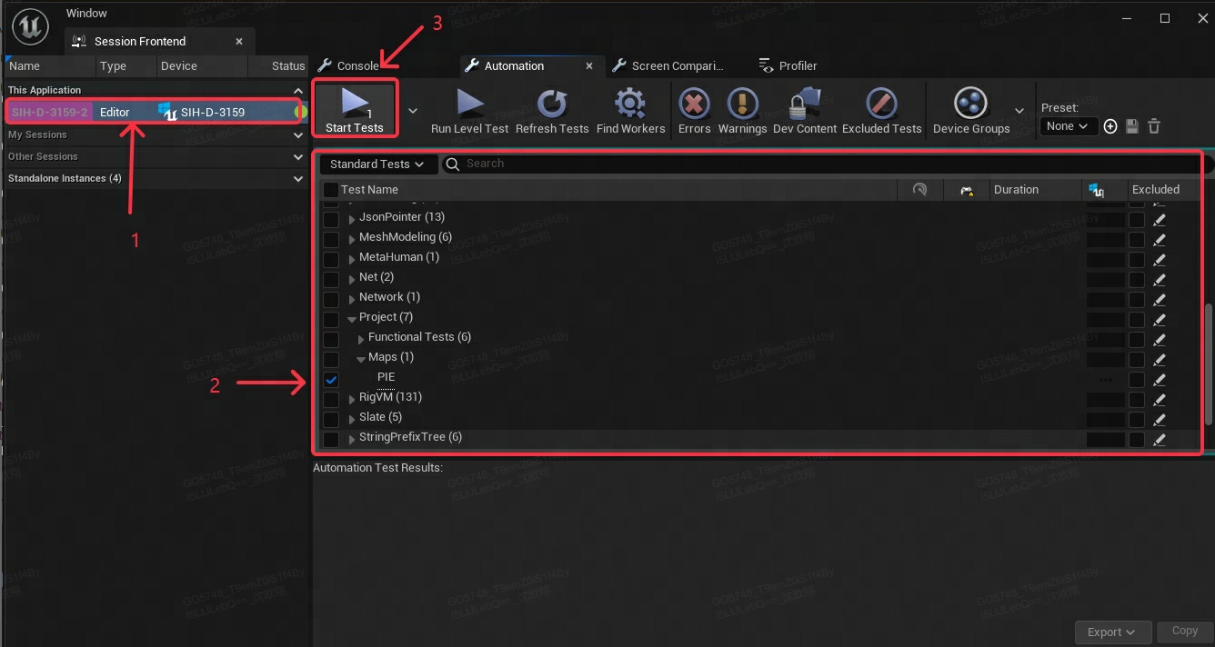The height and width of the screenshot is (647, 1215).
Task: Open the Export dropdown button
Action: point(1114,632)
